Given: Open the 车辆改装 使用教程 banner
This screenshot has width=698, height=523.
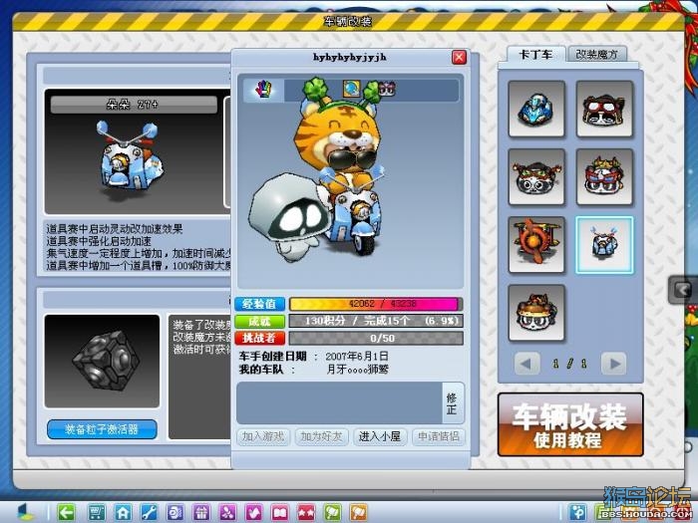Looking at the screenshot, I should pyautogui.click(x=570, y=424).
